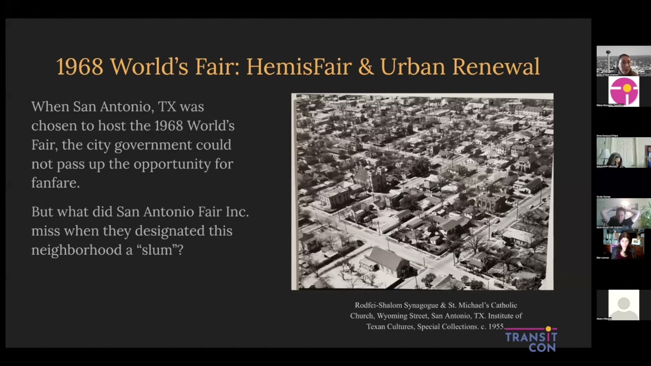Viewport: 651px width, 366px height.
Task: Select the top participant video with tower background
Action: 624,61
